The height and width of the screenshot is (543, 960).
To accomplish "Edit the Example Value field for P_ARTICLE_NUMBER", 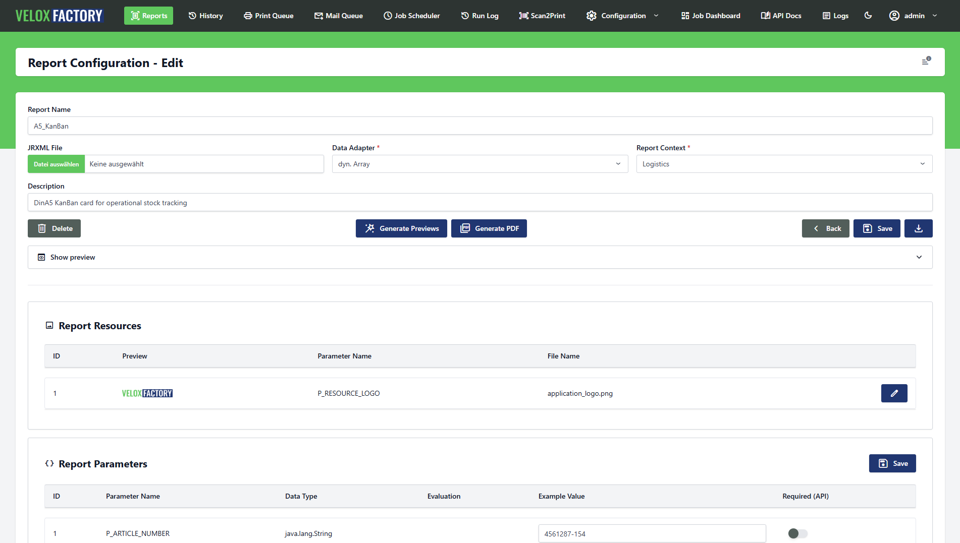I will point(652,533).
